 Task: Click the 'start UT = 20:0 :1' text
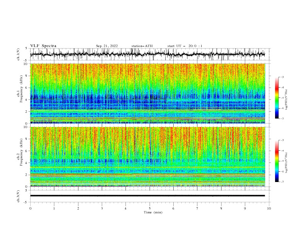185,46
